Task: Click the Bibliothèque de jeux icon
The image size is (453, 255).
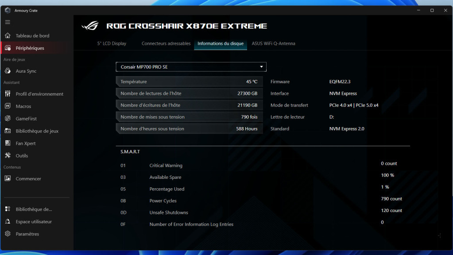Action: pos(8,131)
